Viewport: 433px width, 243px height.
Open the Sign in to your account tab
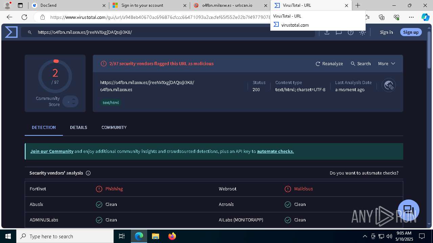point(149,5)
